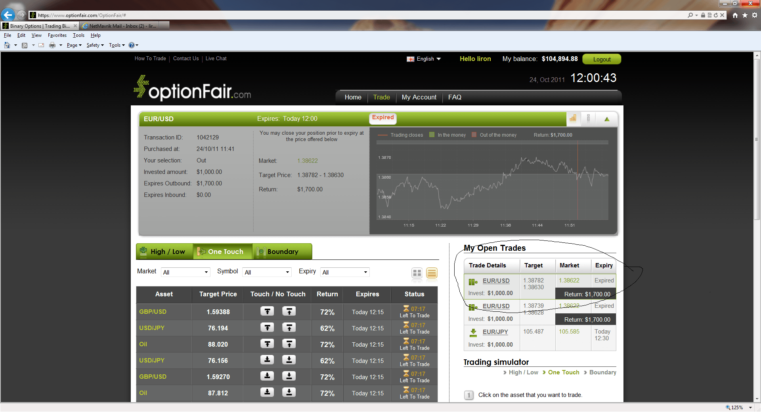Image resolution: width=761 pixels, height=412 pixels.
Task: Go to the Trade navigation tab
Action: coord(381,97)
